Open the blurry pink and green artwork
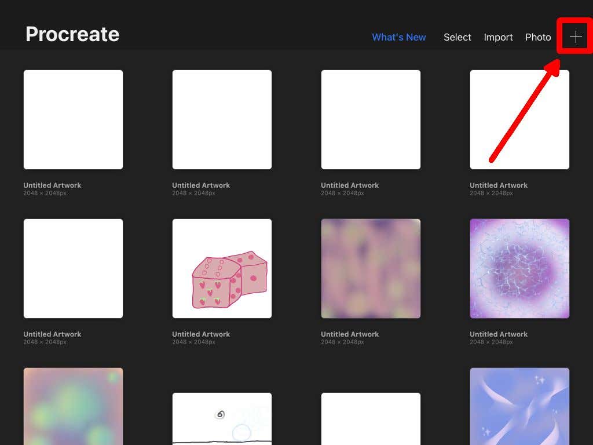The width and height of the screenshot is (593, 445). click(x=371, y=268)
